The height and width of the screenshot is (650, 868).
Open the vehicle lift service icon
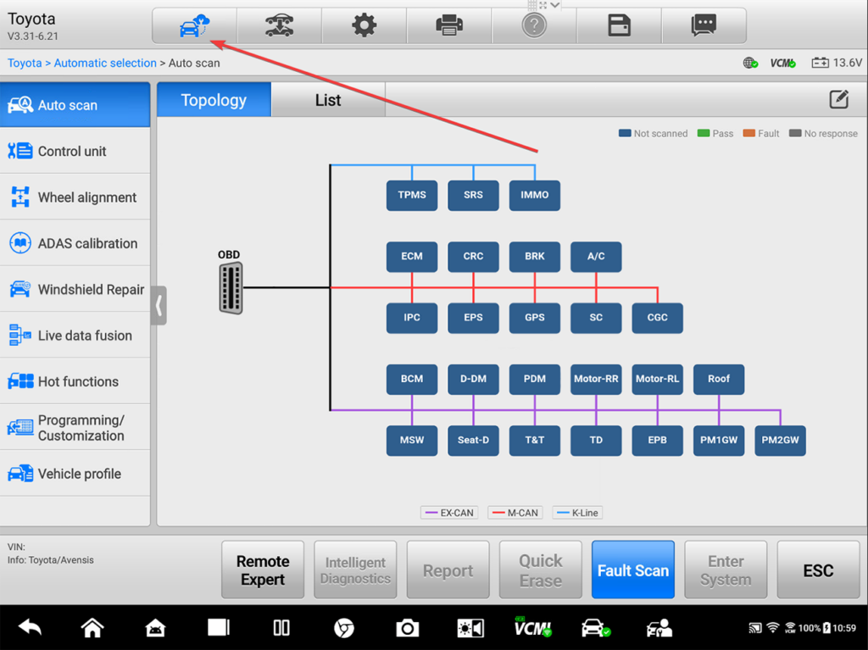click(279, 25)
